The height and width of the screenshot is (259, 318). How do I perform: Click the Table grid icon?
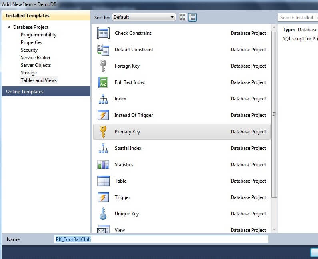[x=103, y=181]
